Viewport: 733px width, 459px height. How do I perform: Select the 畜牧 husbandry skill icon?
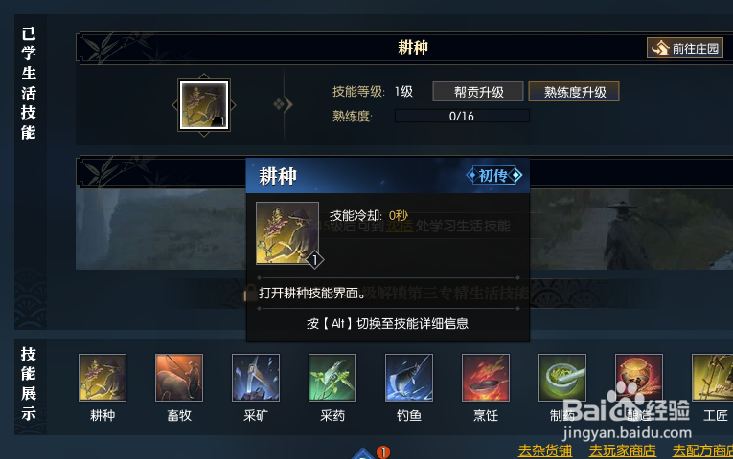[x=179, y=378]
